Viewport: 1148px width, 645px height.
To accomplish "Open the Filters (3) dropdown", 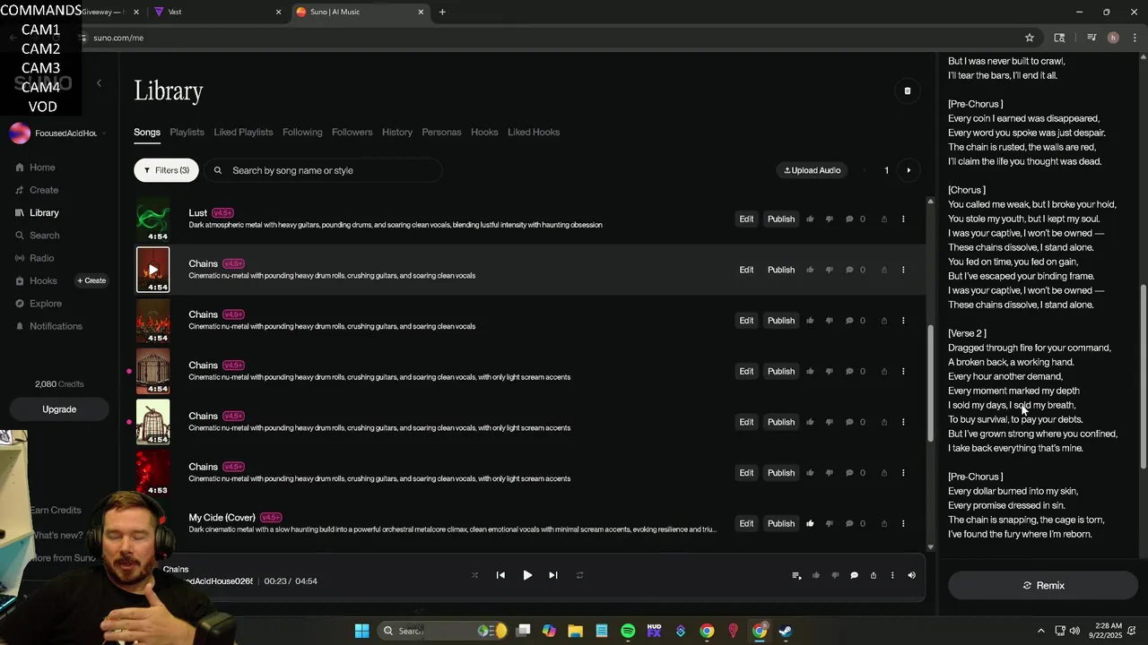I will 166,170.
